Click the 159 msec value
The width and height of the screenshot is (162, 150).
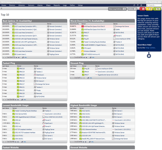click(x=73, y=68)
